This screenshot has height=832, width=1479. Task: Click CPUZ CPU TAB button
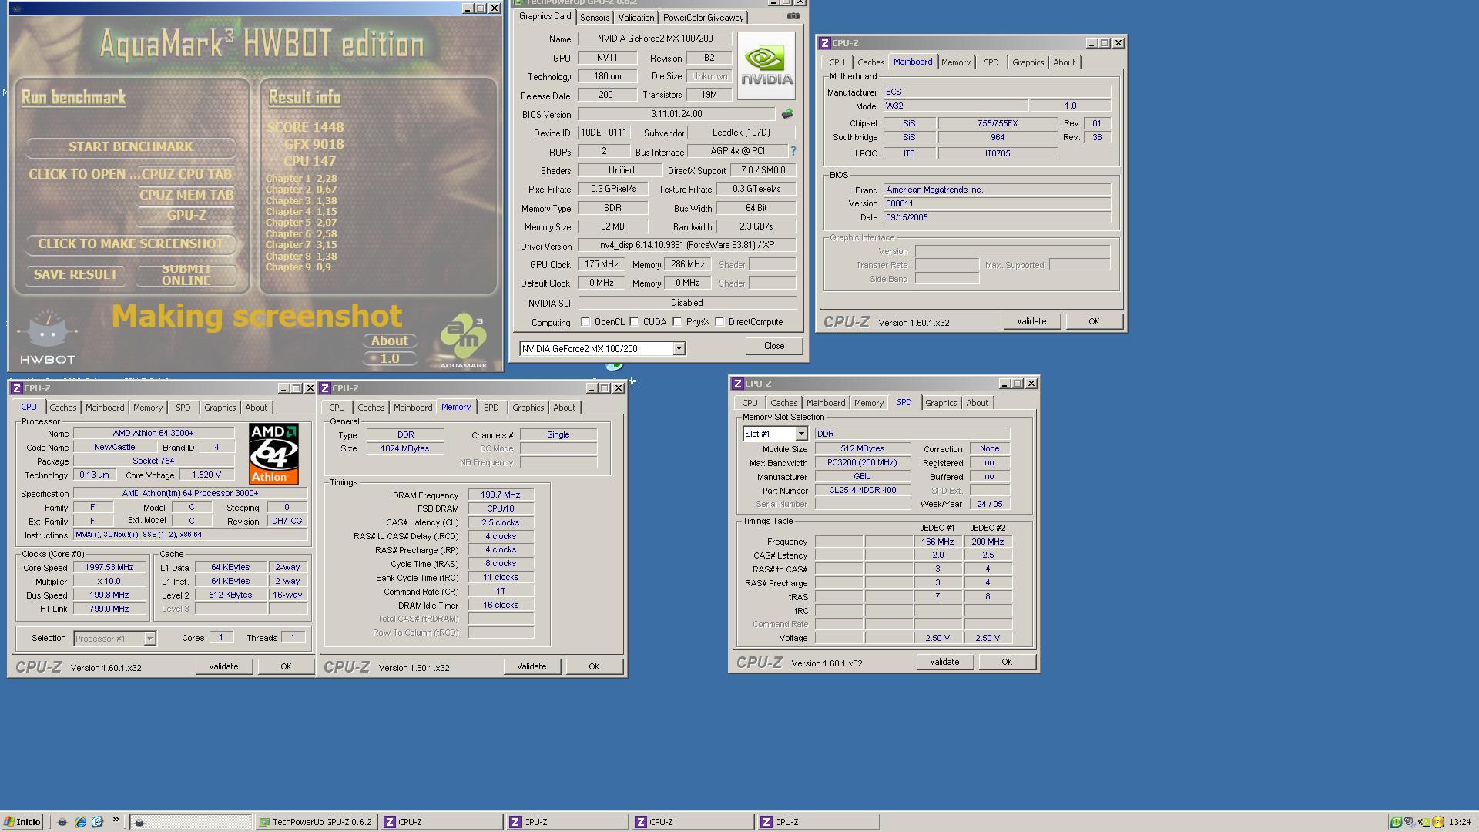[186, 174]
